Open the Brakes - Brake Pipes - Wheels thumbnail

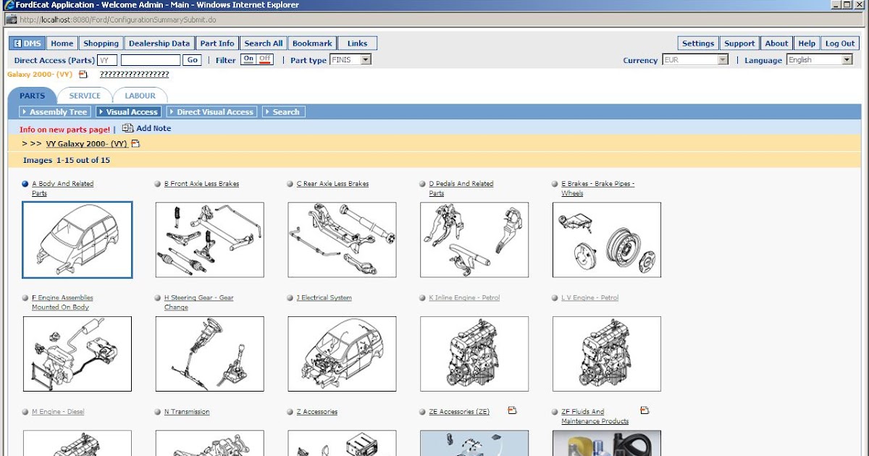(607, 240)
